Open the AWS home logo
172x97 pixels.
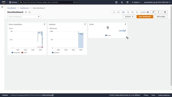[x=4, y=2]
